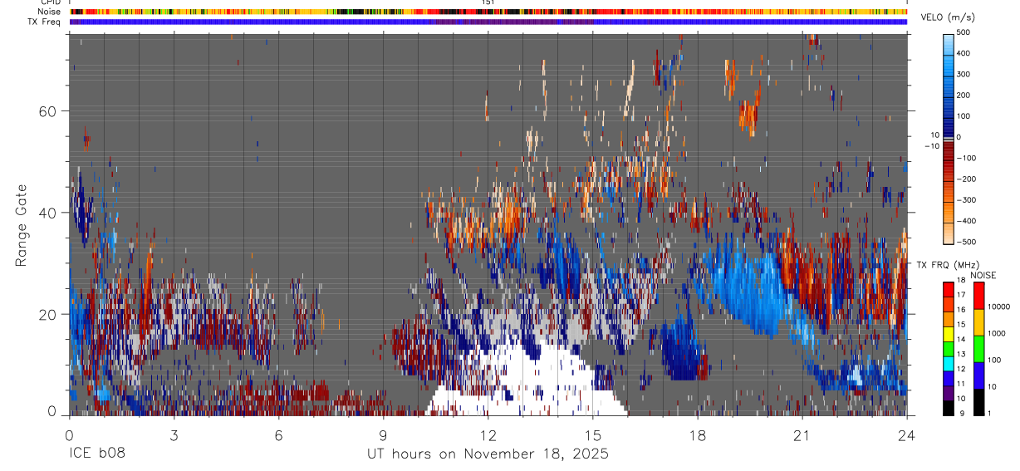Click the 'TX Freq' row label at top
1020x471 pixels.
click(45, 21)
